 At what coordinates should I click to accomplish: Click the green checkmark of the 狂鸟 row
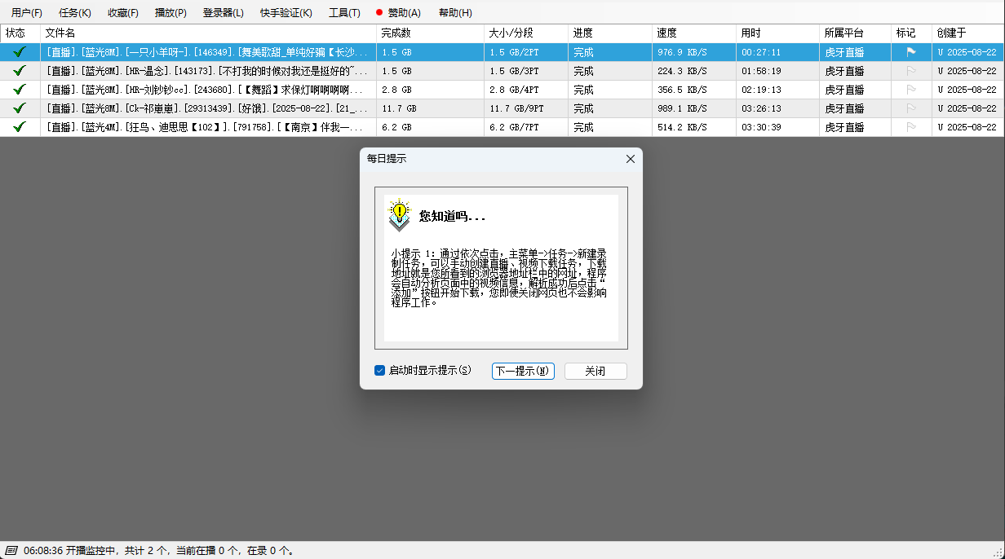click(20, 127)
